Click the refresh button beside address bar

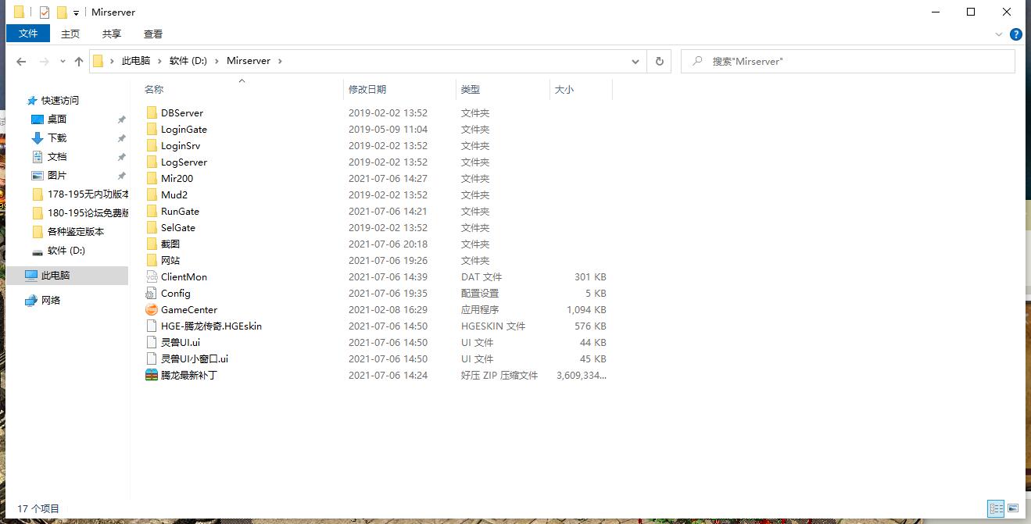point(660,61)
